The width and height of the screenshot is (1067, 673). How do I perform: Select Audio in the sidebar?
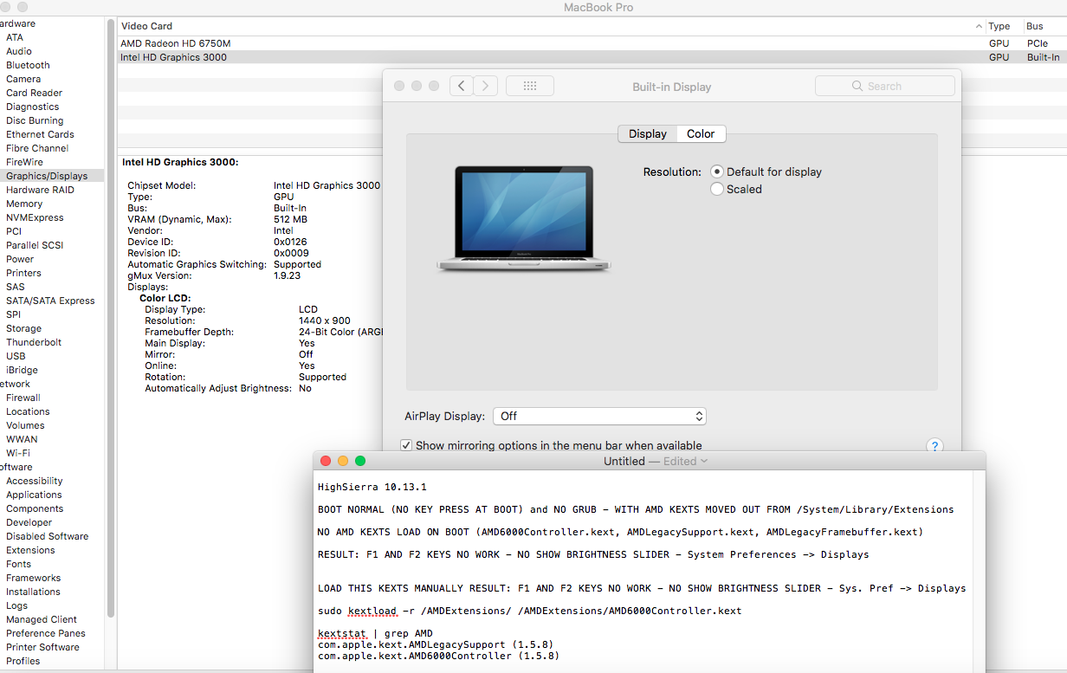(19, 51)
